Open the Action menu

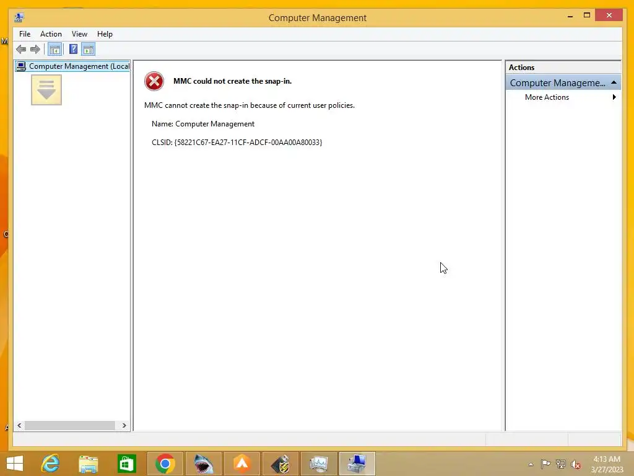tap(51, 34)
